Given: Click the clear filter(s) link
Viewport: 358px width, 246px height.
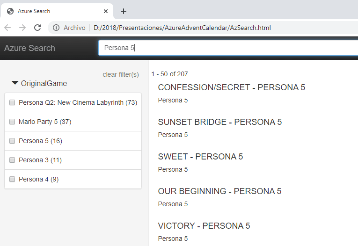Looking at the screenshot, I should click(x=121, y=74).
